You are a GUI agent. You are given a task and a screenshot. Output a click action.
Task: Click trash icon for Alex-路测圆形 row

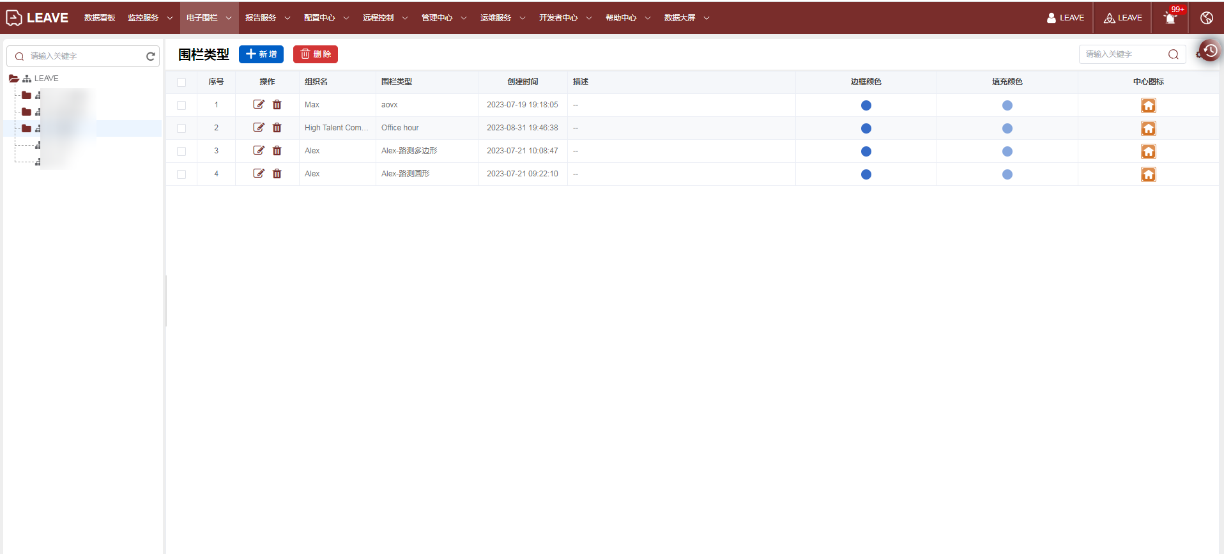277,174
